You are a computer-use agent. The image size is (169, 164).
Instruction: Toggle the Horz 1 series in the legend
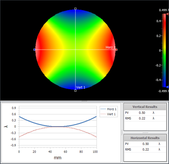tap(108, 109)
